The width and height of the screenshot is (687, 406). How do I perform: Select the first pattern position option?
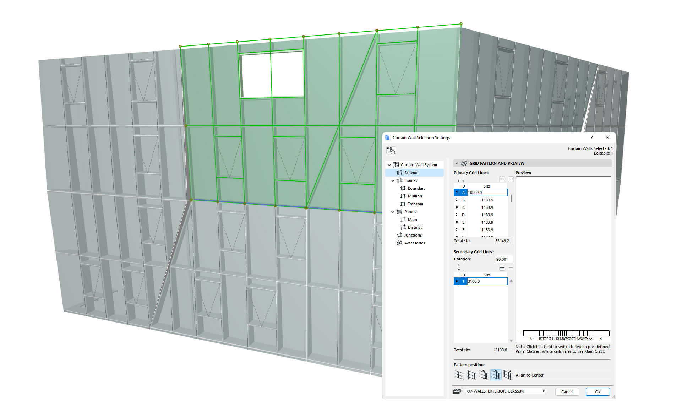tap(459, 375)
